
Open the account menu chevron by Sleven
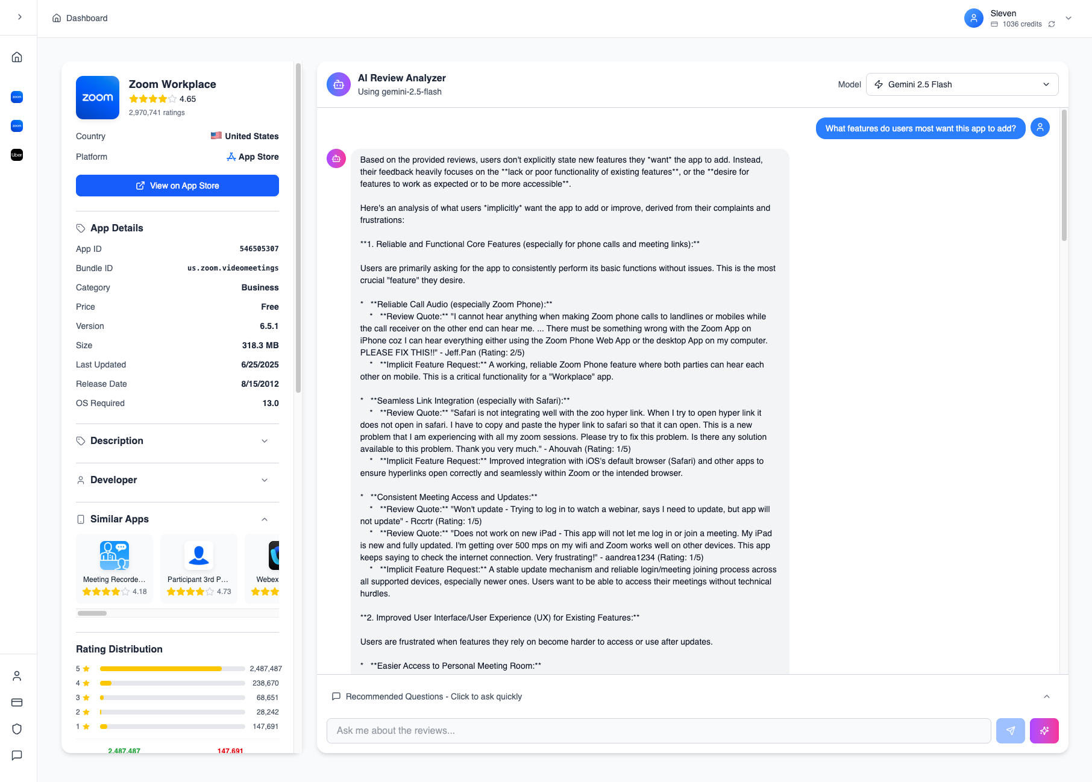[x=1068, y=18]
